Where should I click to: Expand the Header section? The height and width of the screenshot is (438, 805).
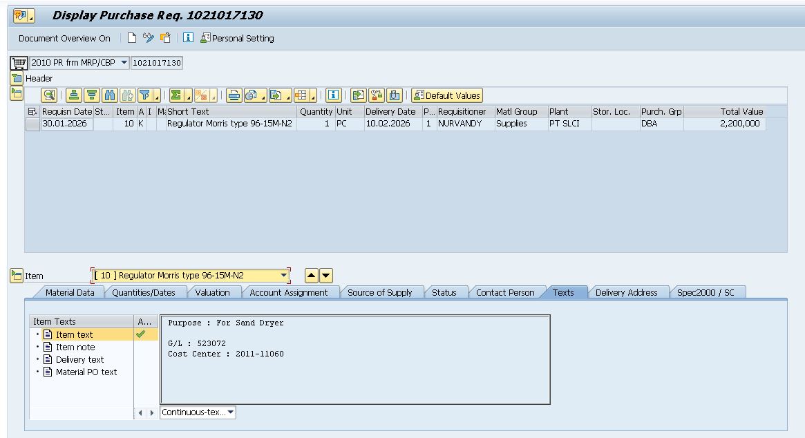click(x=17, y=79)
